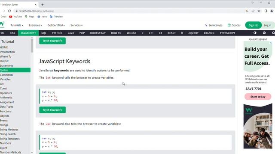The height and width of the screenshot is (154, 275).
Task: Select HOW TO in the top navbar
Action: pyautogui.click(x=116, y=33)
